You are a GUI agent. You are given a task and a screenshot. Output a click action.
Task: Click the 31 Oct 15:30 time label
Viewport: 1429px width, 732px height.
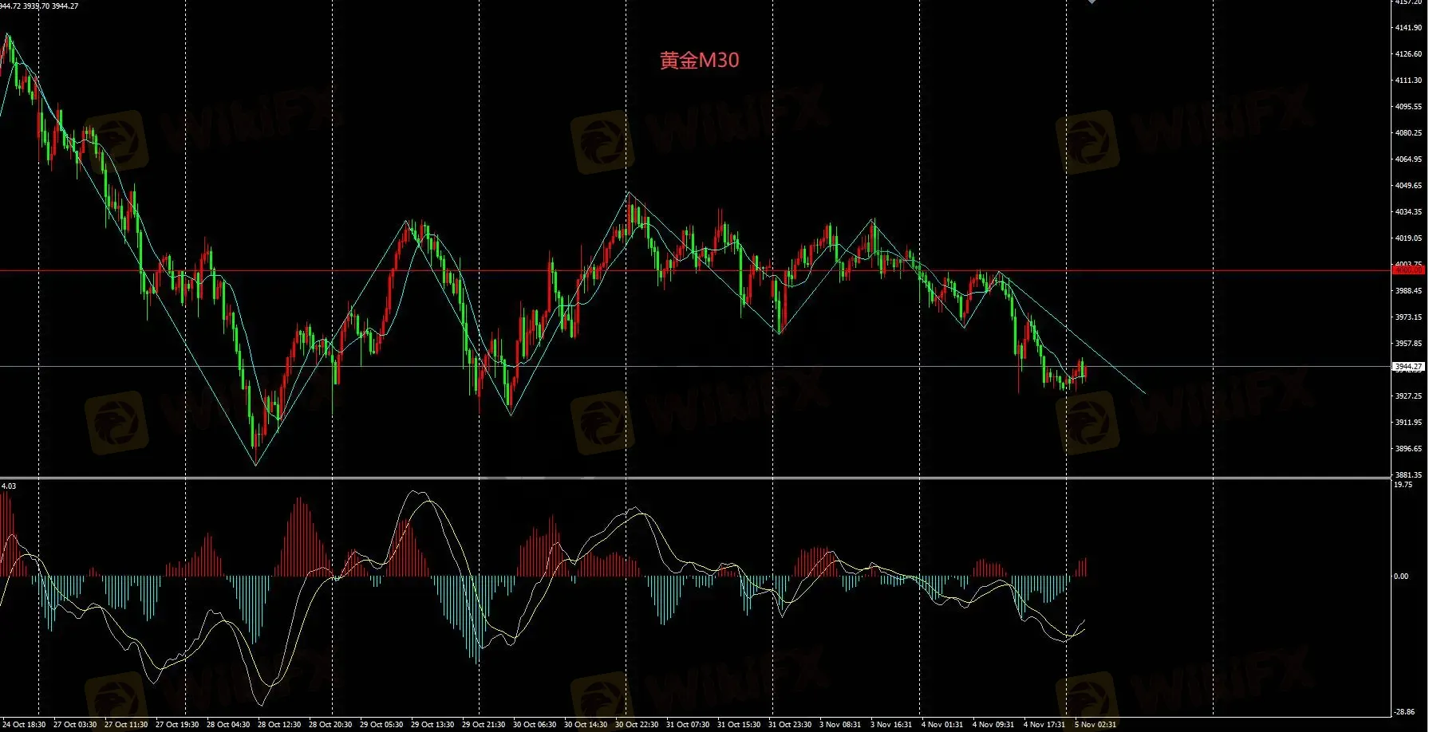pos(739,725)
